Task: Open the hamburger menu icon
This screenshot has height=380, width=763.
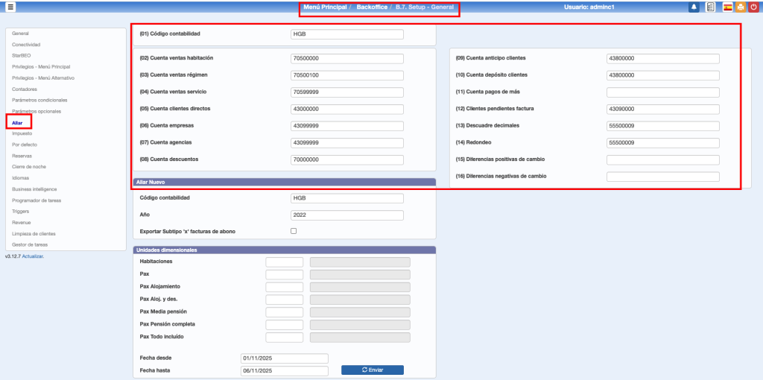Action: click(10, 7)
